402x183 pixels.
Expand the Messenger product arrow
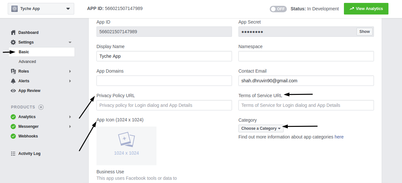pyautogui.click(x=70, y=127)
